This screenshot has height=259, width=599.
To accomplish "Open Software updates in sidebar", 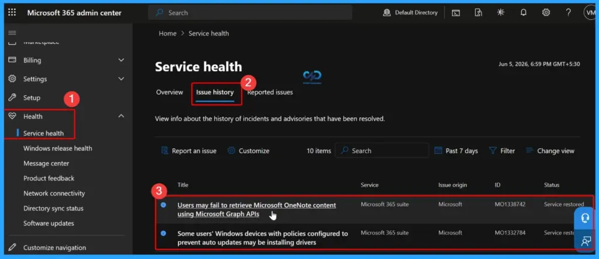I will [x=49, y=223].
